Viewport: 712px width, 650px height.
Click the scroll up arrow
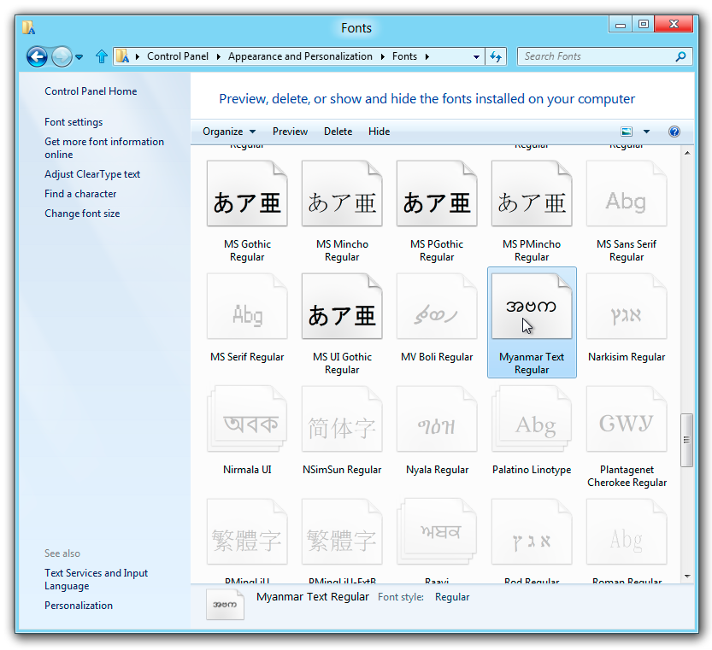687,154
